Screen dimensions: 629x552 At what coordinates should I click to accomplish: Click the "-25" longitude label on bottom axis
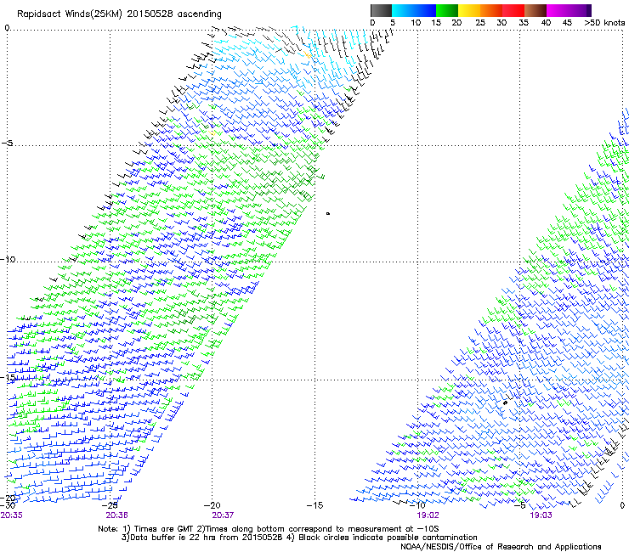click(110, 505)
